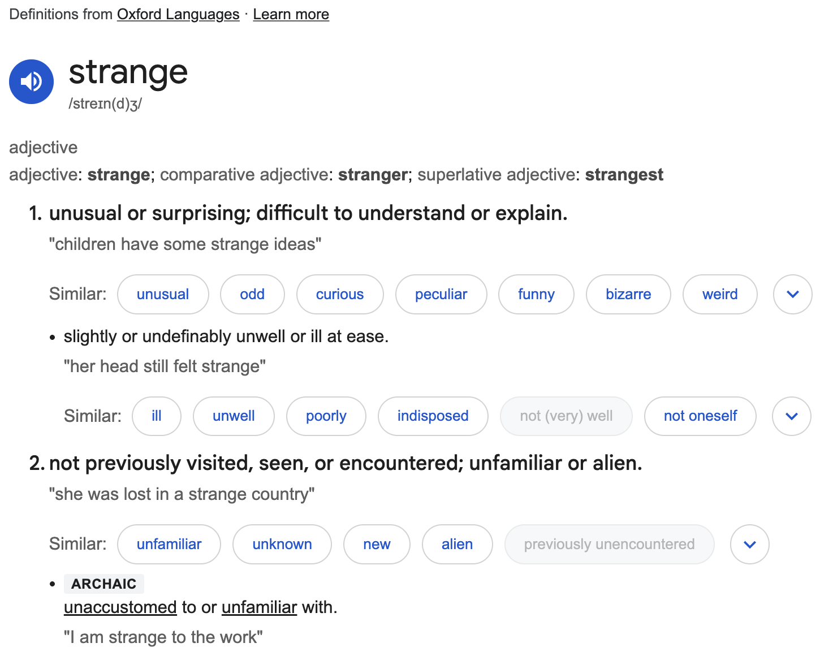Expand more synonyms after not oneself

tap(791, 416)
